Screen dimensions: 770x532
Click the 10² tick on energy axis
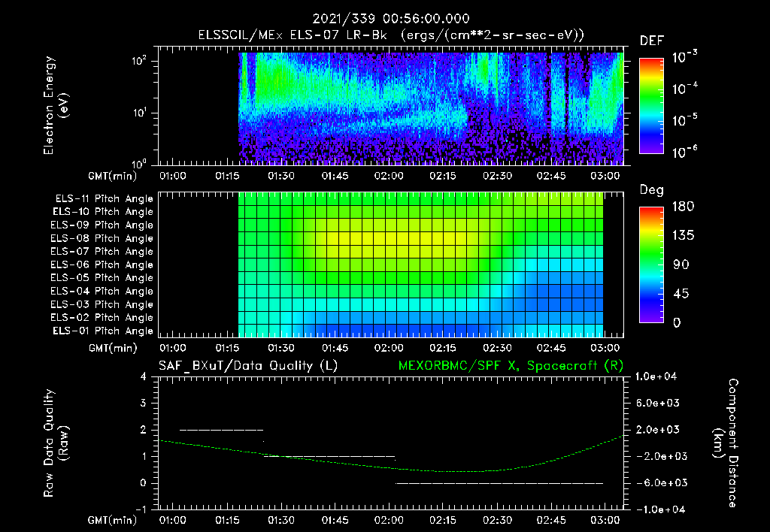139,61
